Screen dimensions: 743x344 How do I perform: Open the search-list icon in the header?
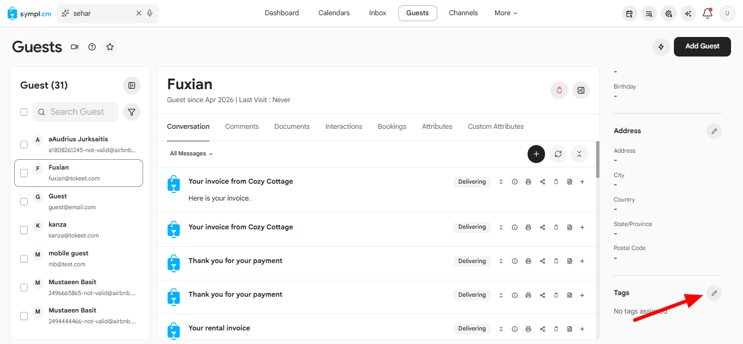pyautogui.click(x=649, y=14)
